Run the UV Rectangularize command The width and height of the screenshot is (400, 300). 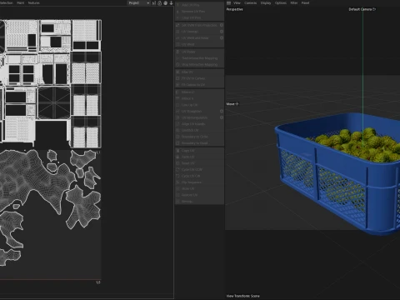pyautogui.click(x=197, y=117)
